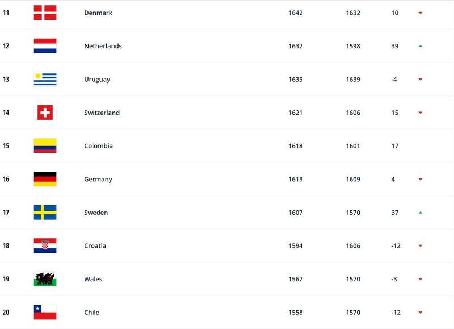Click green up arrow in Netherlands row
454x329 pixels.
[x=421, y=46]
